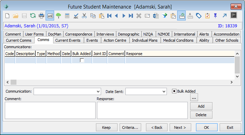Image resolution: width=245 pixels, height=135 pixels.
Task: Open the calculator icon
Action: (x=67, y=16)
